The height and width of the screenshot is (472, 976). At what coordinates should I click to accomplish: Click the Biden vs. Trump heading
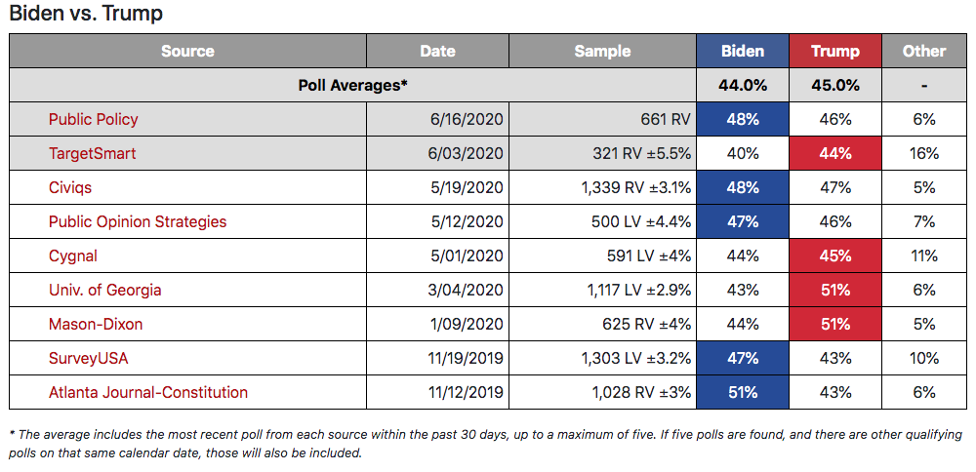(x=86, y=13)
